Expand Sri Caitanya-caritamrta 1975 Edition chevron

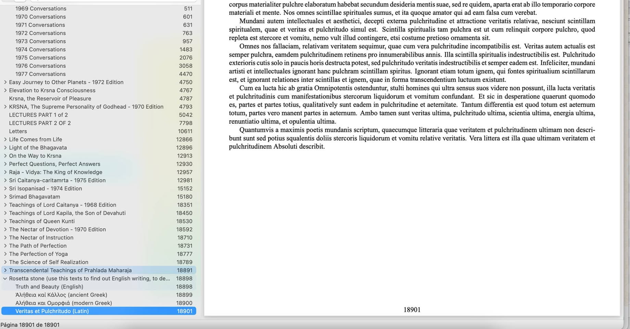5,180
